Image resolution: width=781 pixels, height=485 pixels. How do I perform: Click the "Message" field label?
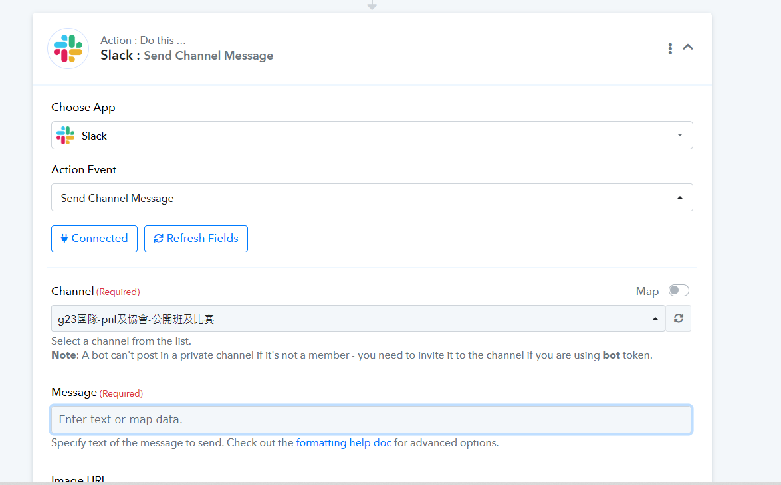pos(74,393)
